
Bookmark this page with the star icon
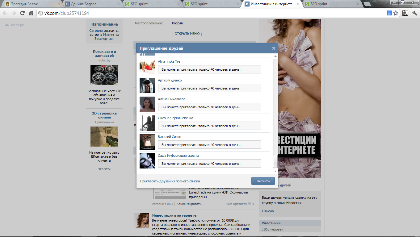(x=396, y=13)
